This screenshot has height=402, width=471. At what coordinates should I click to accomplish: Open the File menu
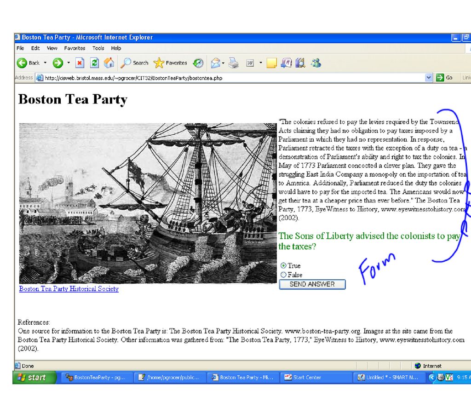pyautogui.click(x=20, y=48)
